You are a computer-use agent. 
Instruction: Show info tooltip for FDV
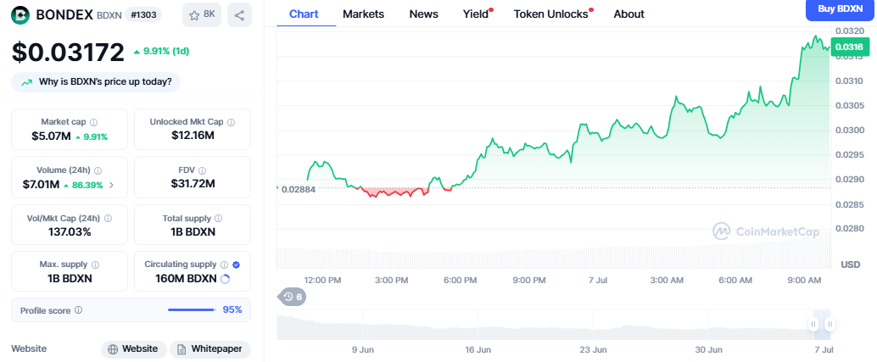point(203,170)
